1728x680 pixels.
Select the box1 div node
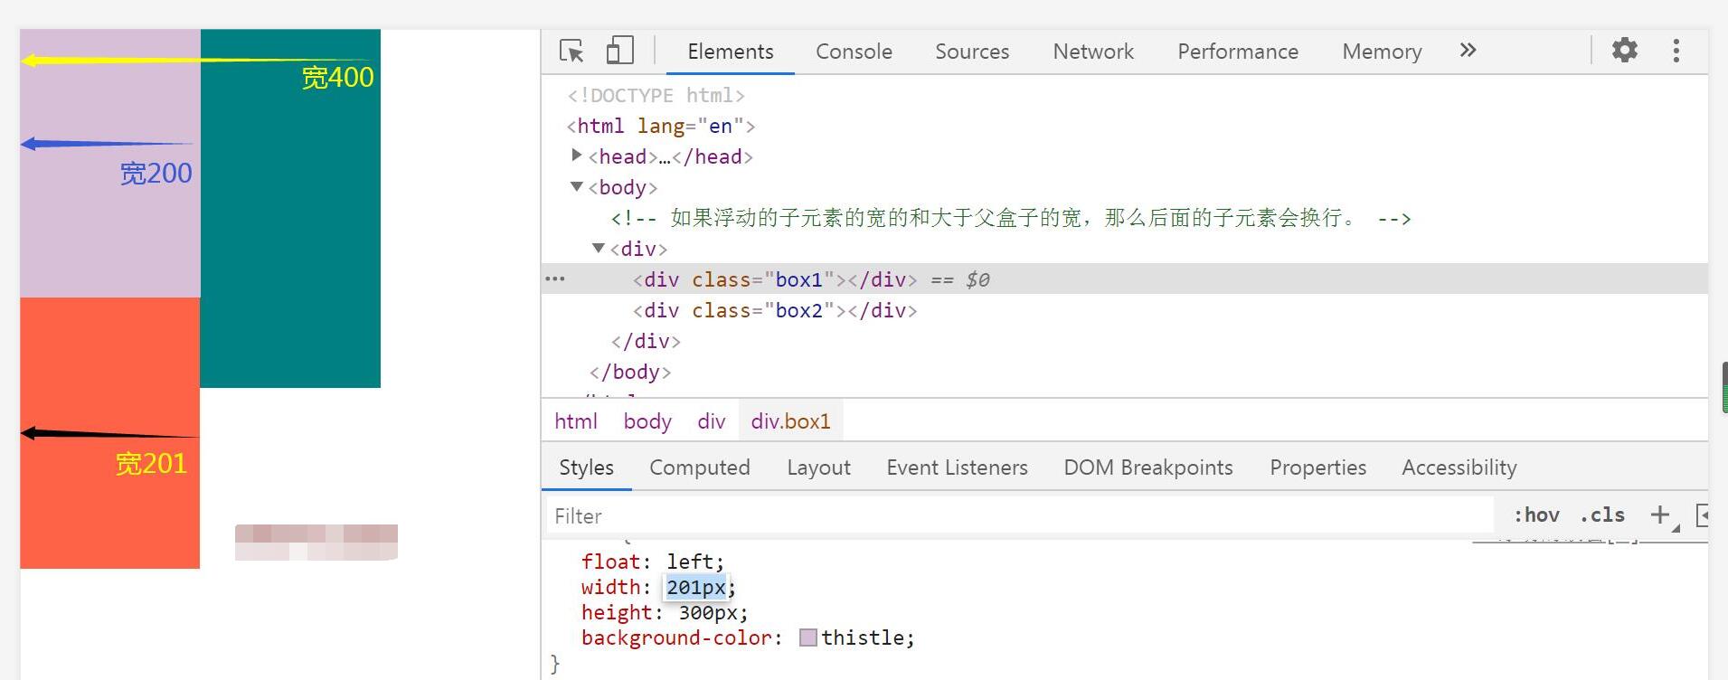coord(775,279)
